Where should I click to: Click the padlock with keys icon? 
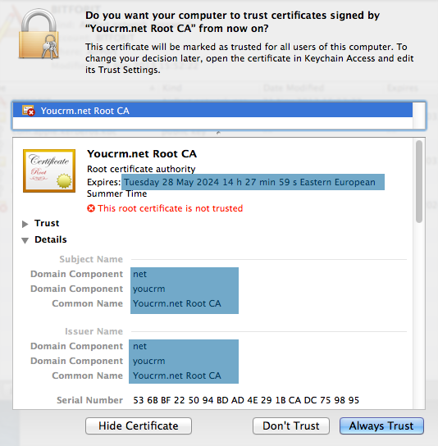[39, 34]
